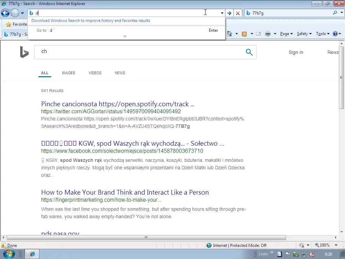Click the Done status warning icon
Viewport: 345px width, 259px height.
[3, 246]
